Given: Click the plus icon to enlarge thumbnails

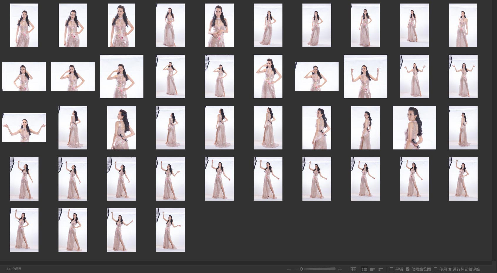Looking at the screenshot, I should point(340,269).
